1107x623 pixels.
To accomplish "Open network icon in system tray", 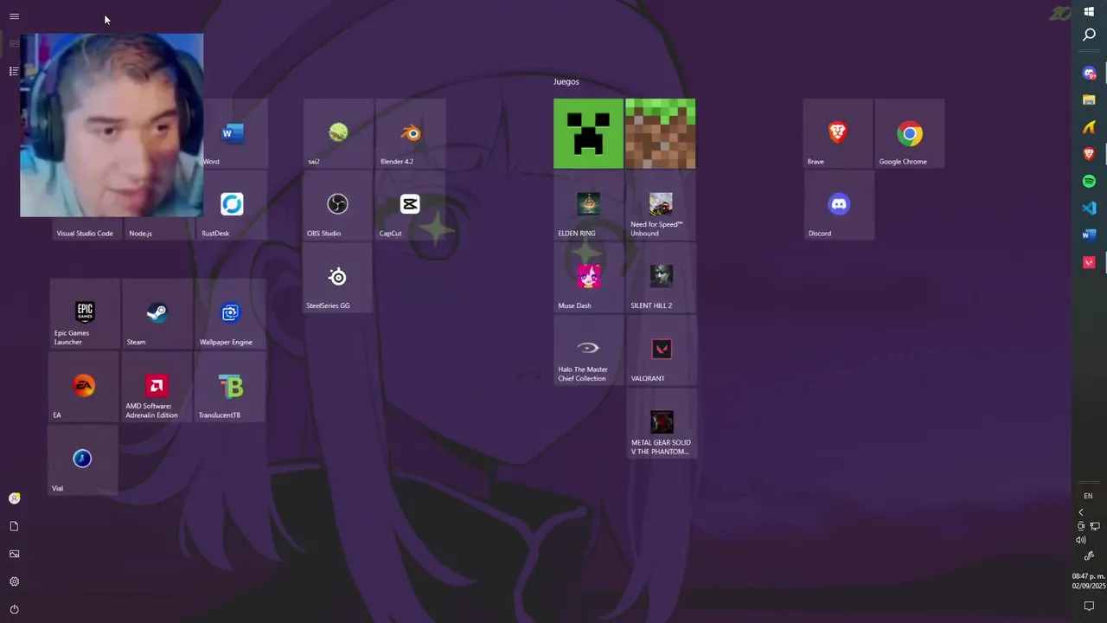I will tap(1095, 526).
